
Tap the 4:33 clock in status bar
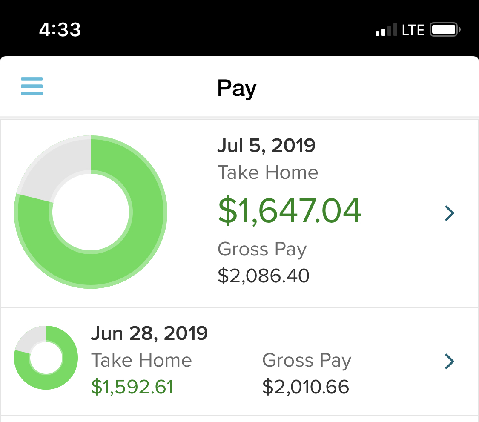(x=60, y=30)
